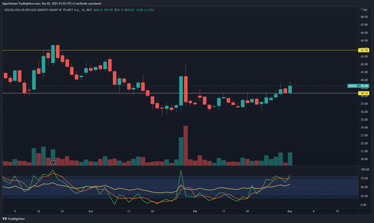Click the +0.88 (+2.29%) change value
Image resolution: width=374 pixels, height=223 pixels.
point(145,10)
